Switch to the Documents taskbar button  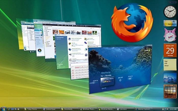pyautogui.click(x=70, y=109)
